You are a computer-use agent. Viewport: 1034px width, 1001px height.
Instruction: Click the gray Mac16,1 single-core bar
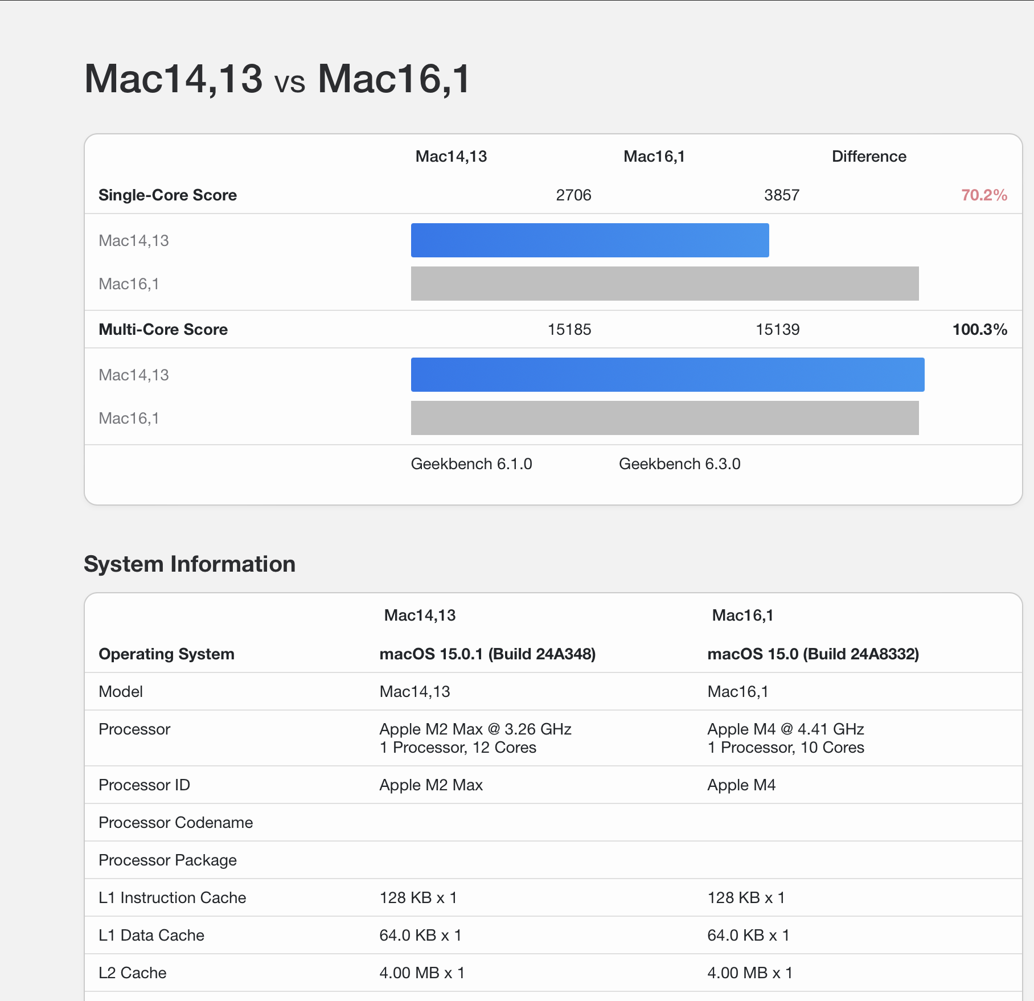665,284
